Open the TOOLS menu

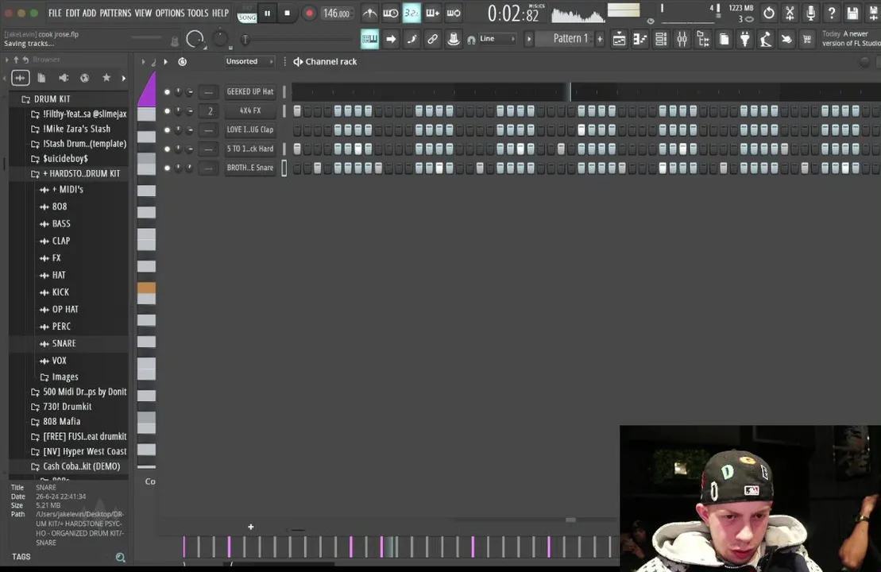[x=198, y=13]
